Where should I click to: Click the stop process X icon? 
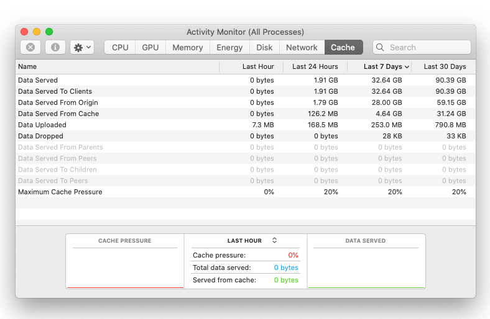30,47
